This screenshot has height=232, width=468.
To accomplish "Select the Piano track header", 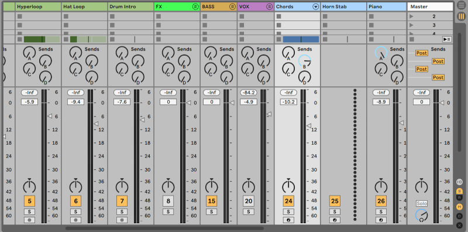I will pos(387,6).
